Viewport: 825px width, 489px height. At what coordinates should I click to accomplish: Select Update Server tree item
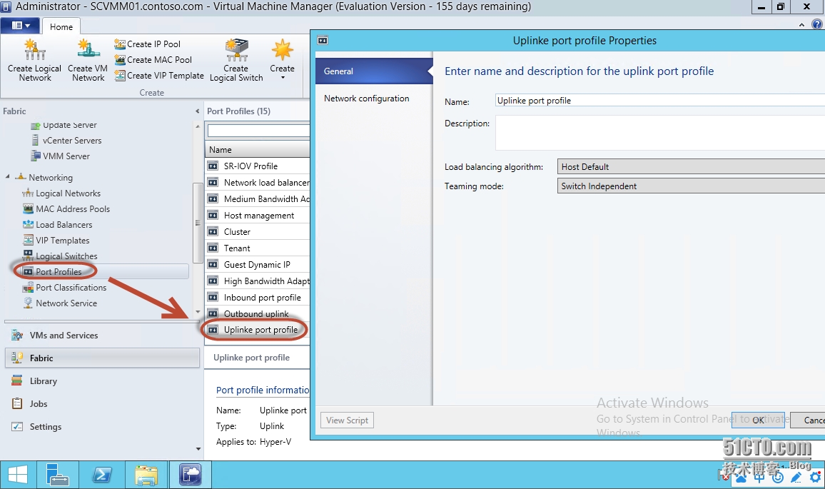click(69, 125)
